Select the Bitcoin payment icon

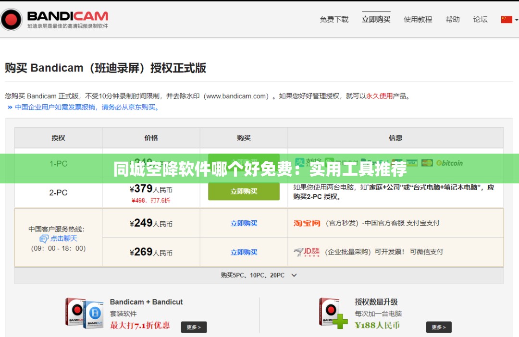[x=439, y=162]
